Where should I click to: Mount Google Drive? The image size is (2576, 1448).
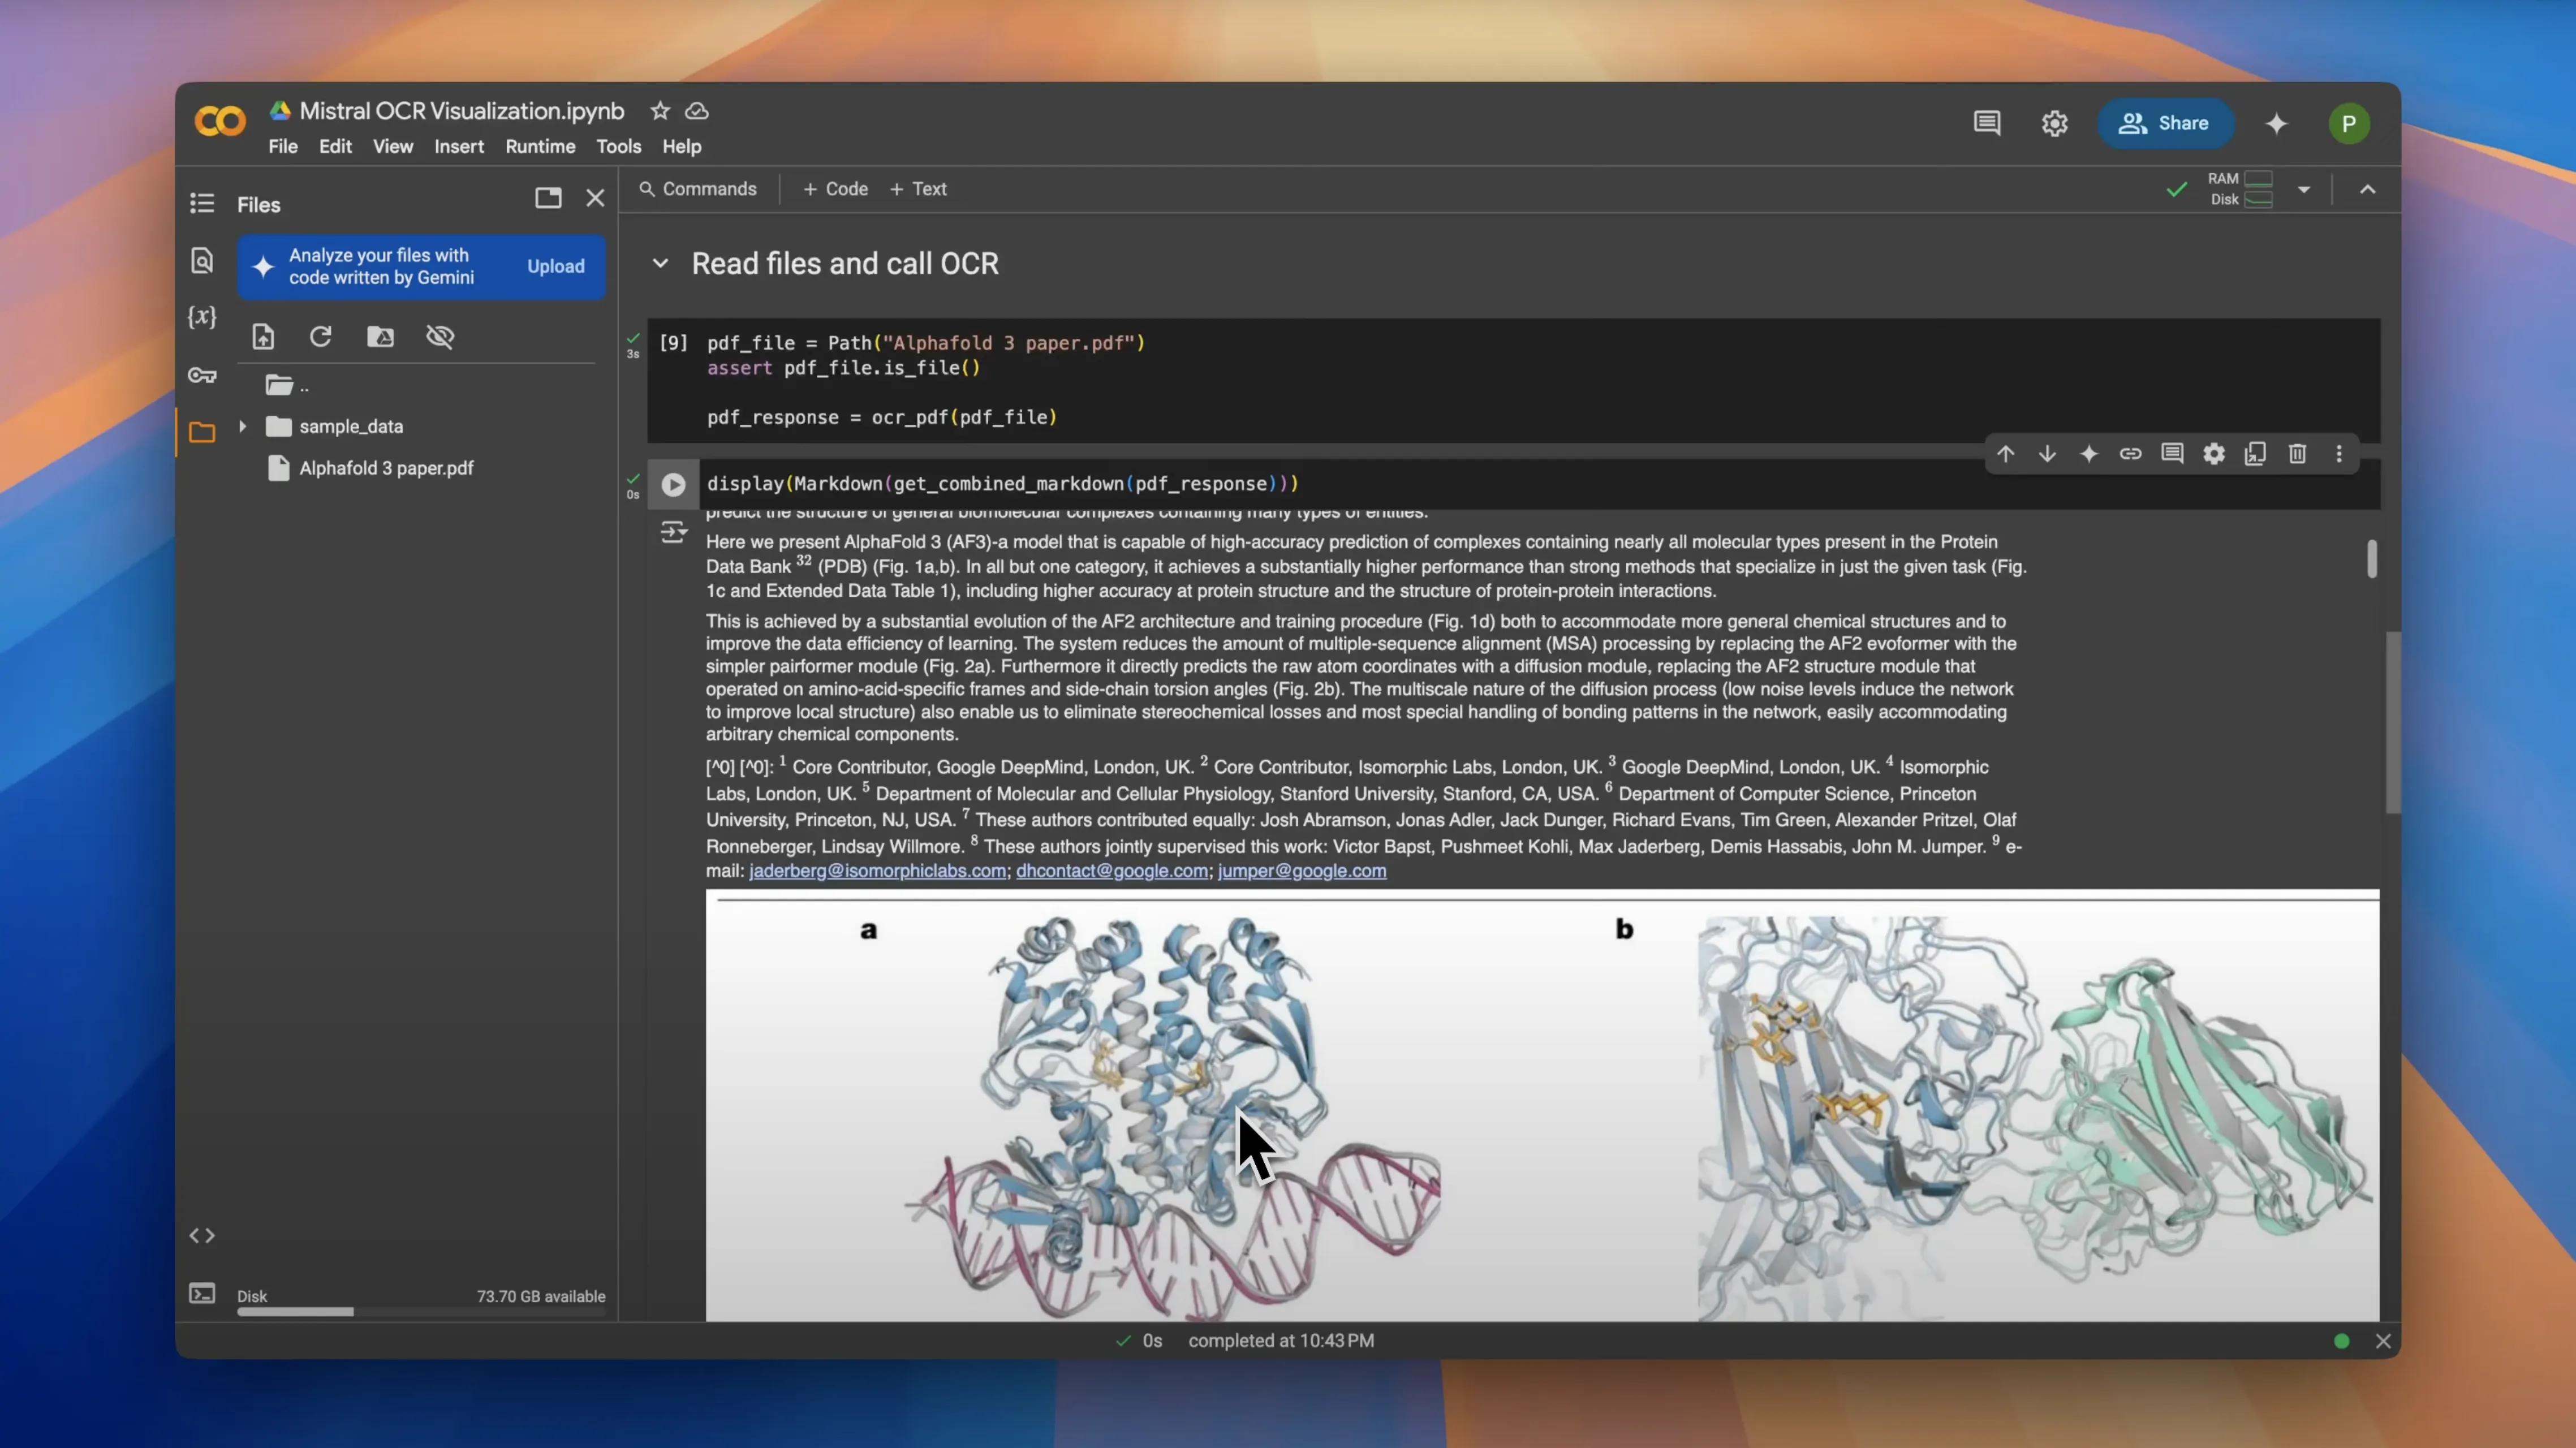[x=380, y=336]
